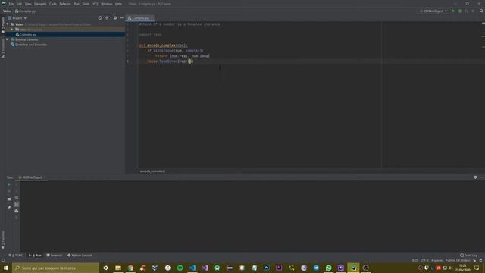Select the run output tab in Run panel
The image size is (485, 273).
click(32, 177)
